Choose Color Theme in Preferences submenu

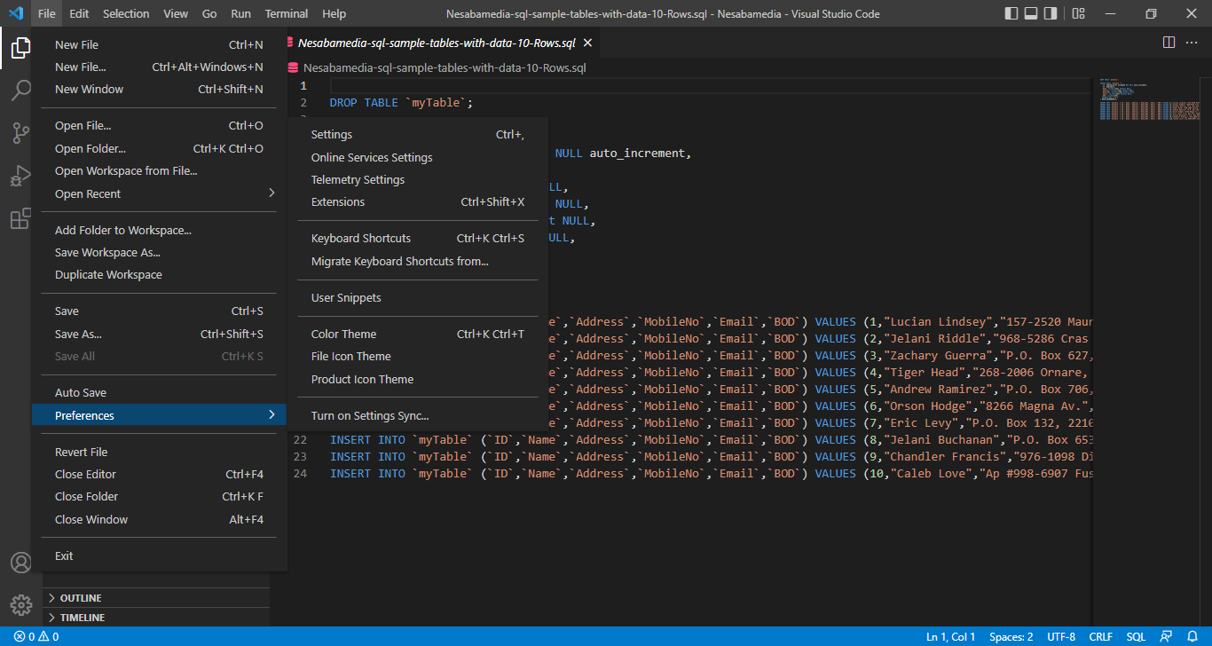click(343, 335)
